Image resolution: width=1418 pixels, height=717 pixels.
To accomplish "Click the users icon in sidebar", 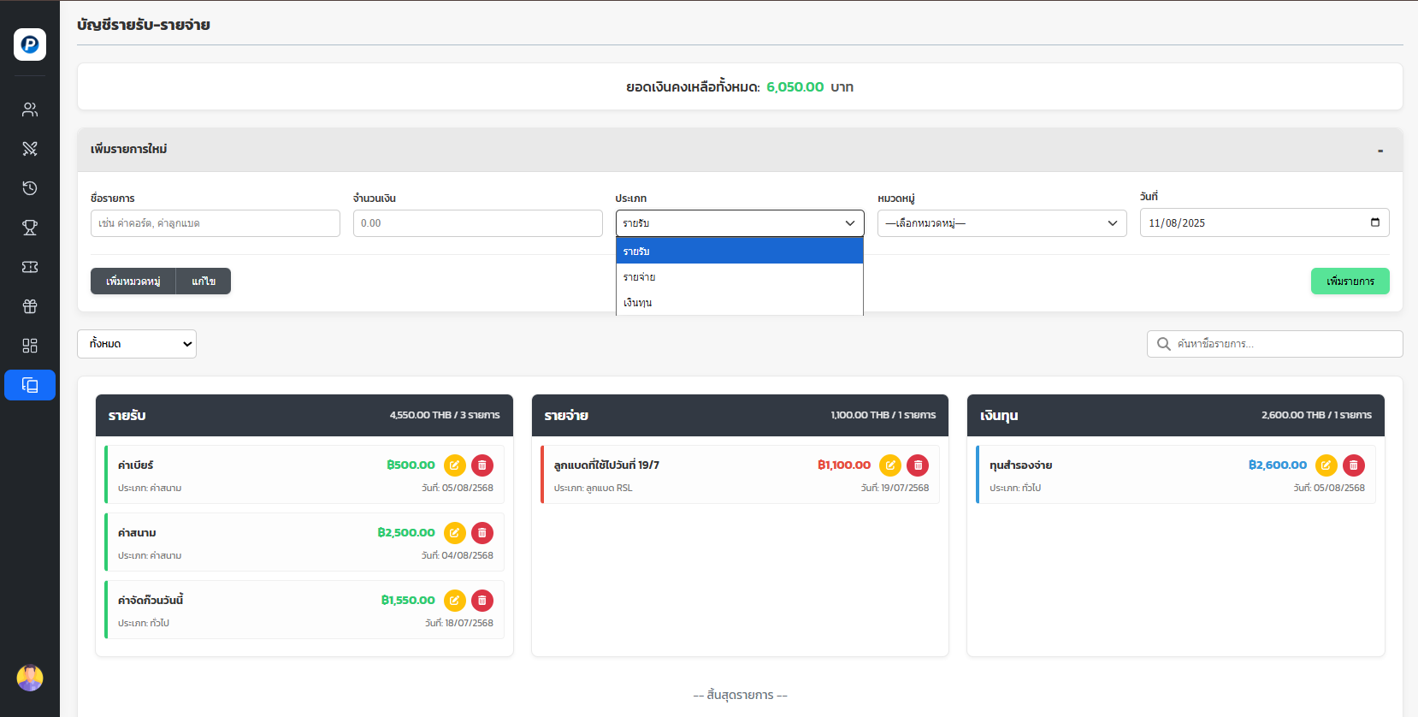I will tap(30, 110).
